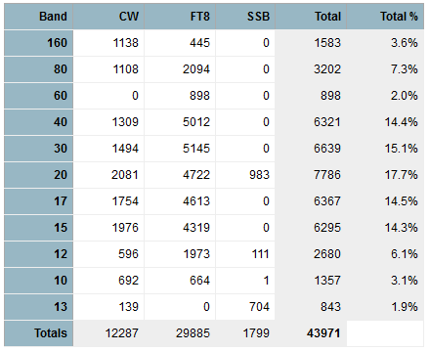Screen dimensions: 429x352
Task: Select the 60 band row label
Action: (38, 96)
